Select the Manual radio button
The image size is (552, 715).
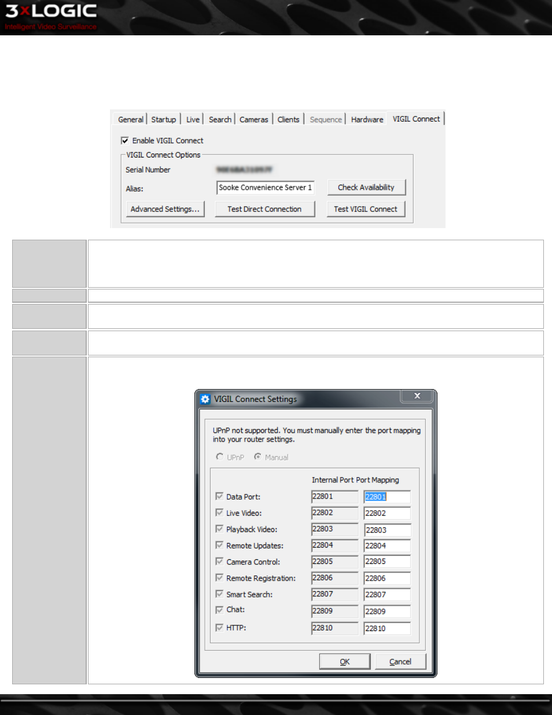(x=257, y=457)
